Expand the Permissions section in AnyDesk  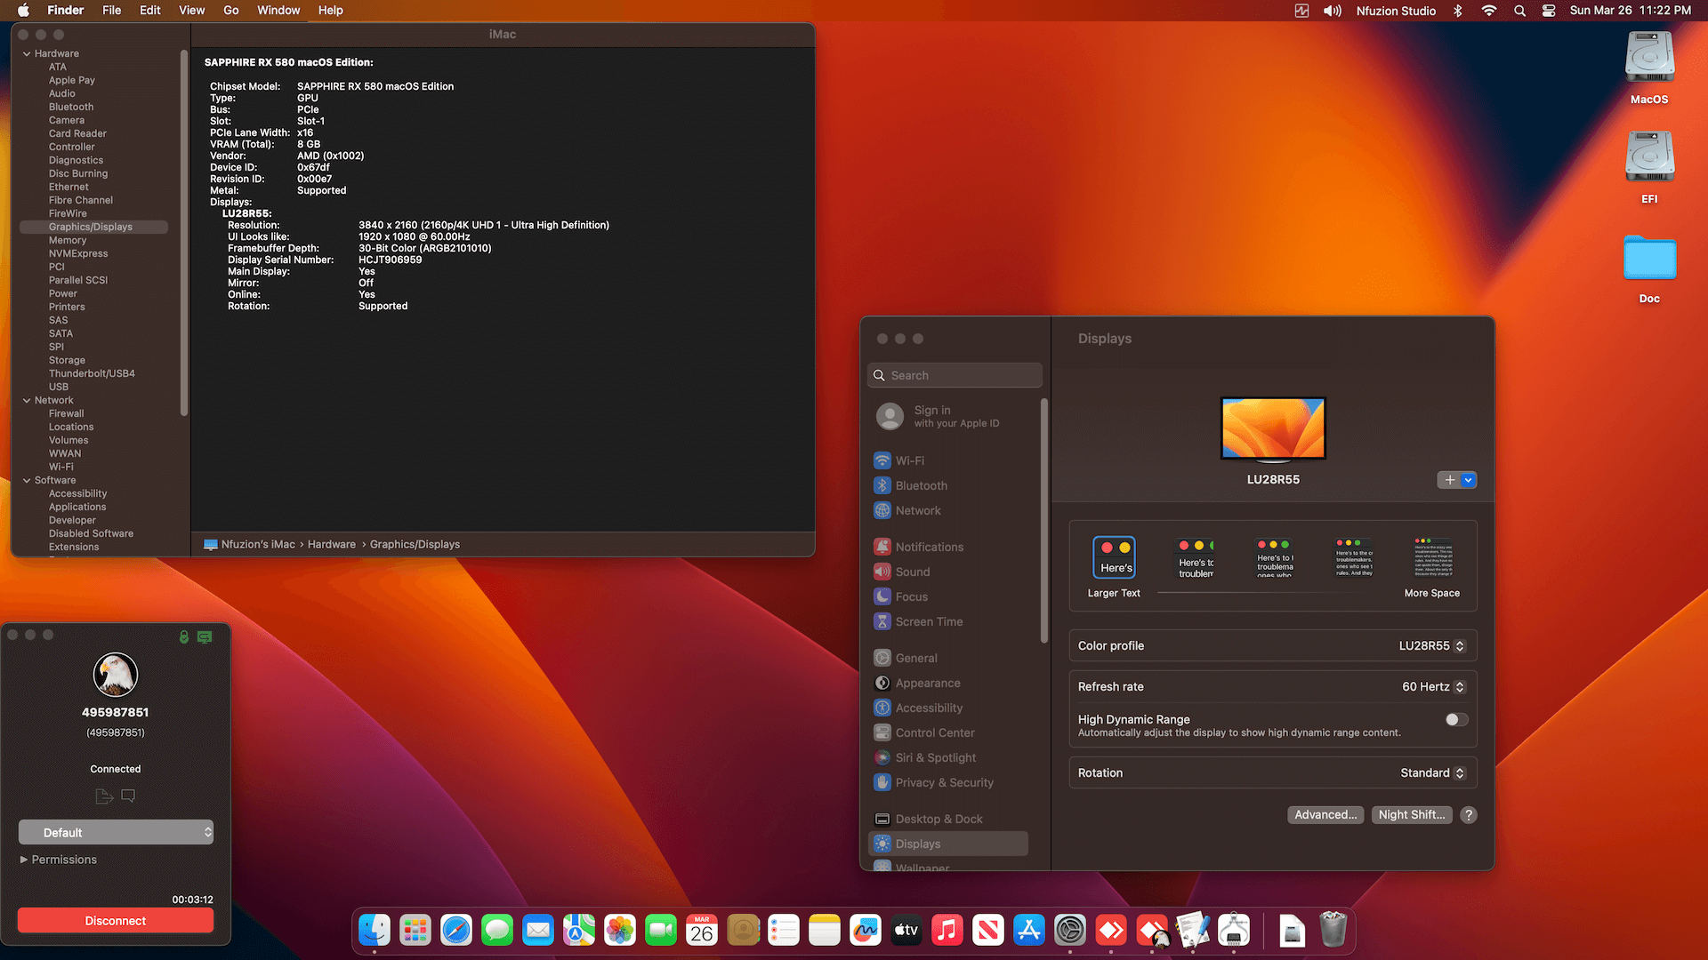click(x=59, y=860)
